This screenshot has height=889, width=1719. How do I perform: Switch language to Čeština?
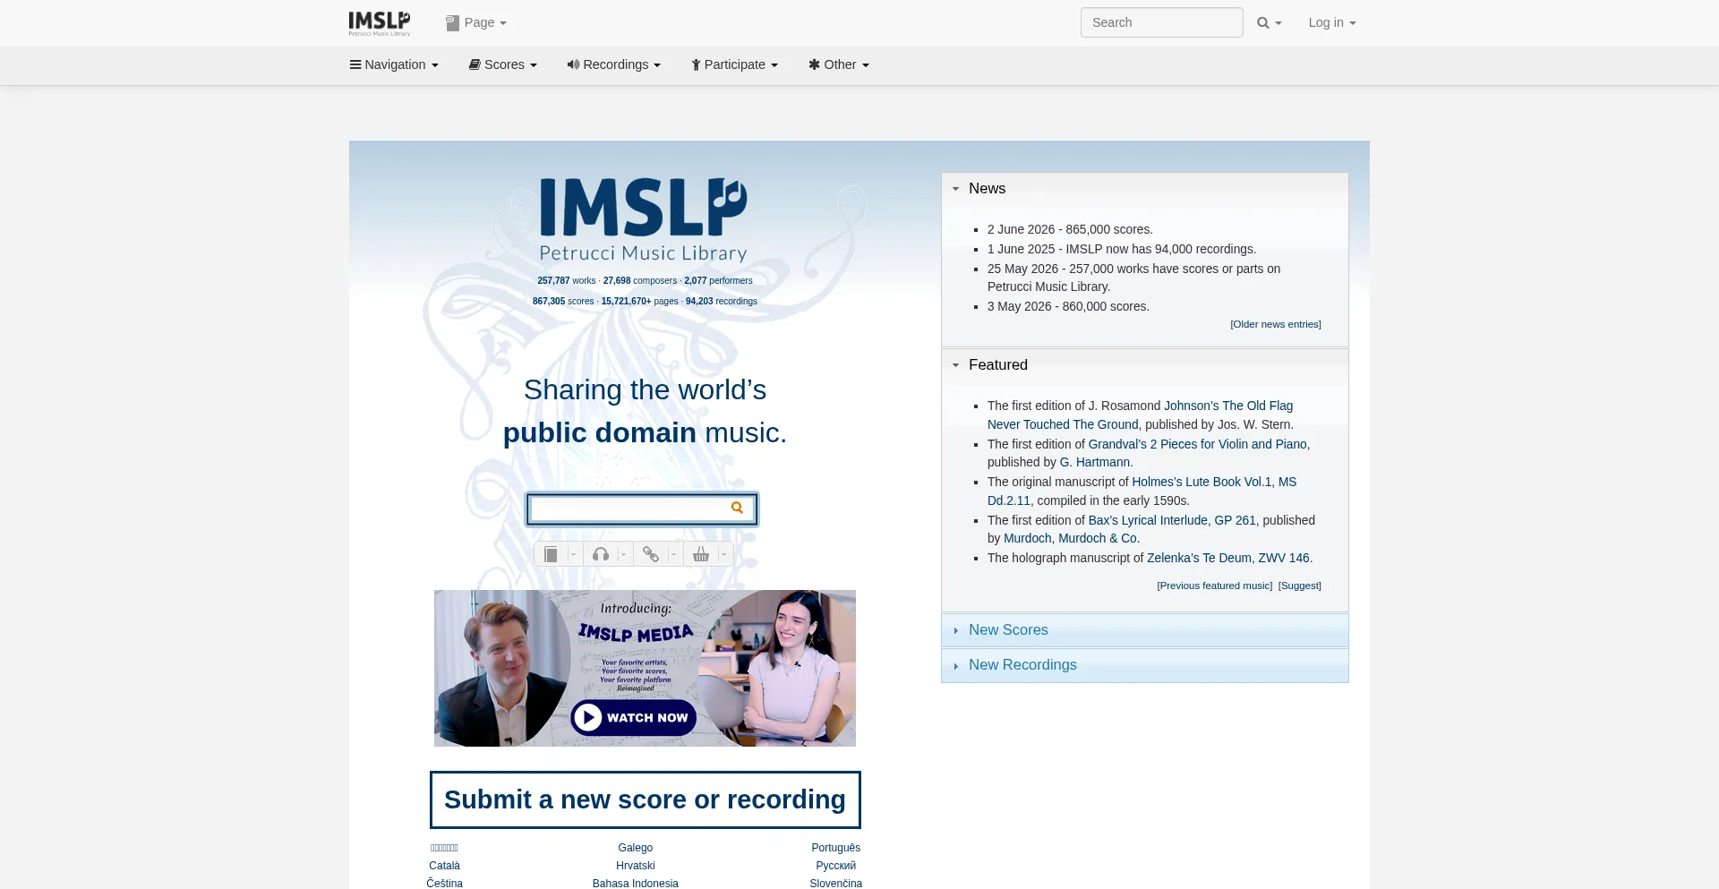[444, 884]
